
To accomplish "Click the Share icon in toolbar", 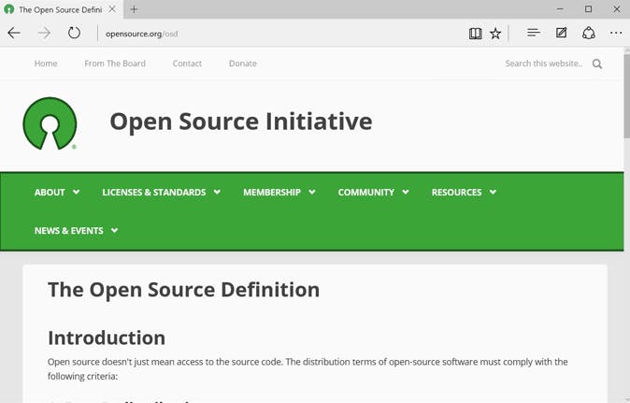I will click(x=589, y=33).
